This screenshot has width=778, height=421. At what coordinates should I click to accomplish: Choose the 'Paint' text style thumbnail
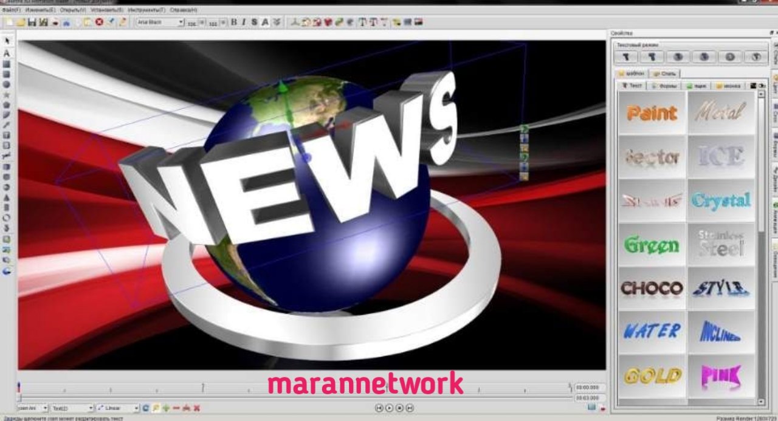pos(652,112)
